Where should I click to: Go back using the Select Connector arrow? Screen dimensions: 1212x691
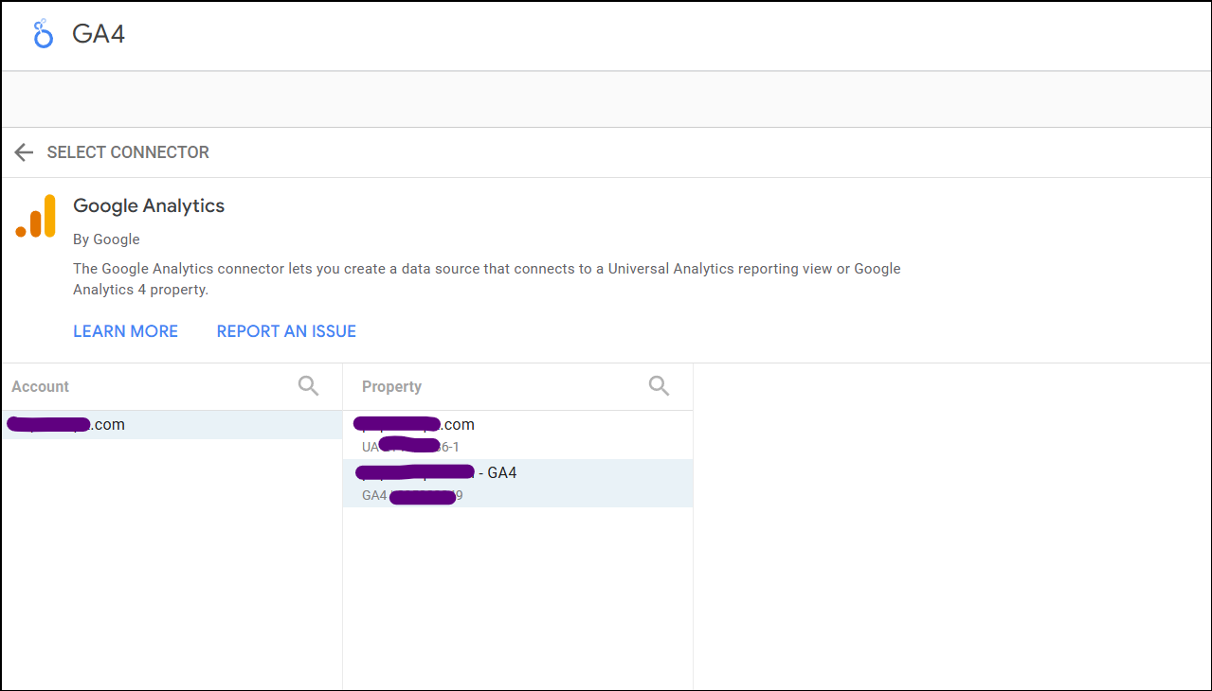click(x=24, y=152)
